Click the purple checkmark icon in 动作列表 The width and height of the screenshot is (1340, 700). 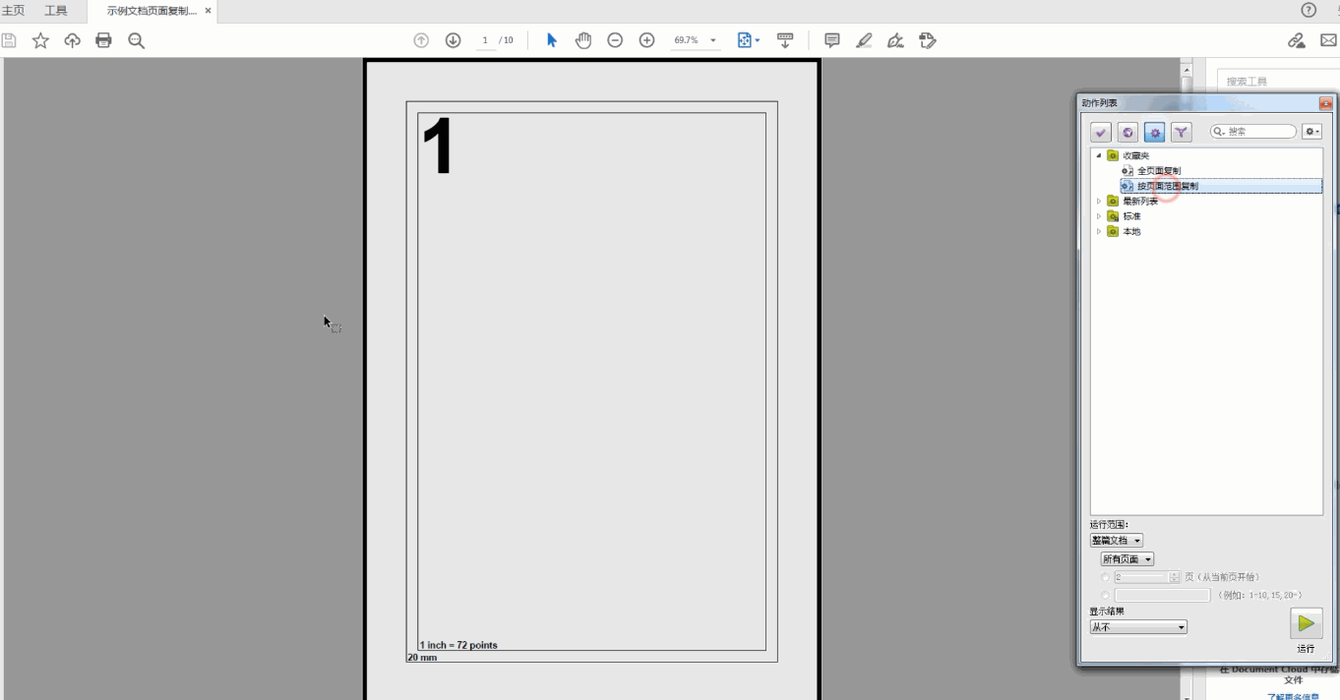point(1101,132)
